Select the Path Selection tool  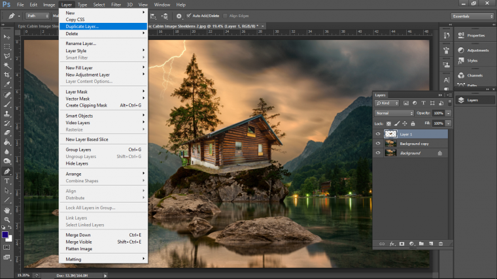point(7,191)
